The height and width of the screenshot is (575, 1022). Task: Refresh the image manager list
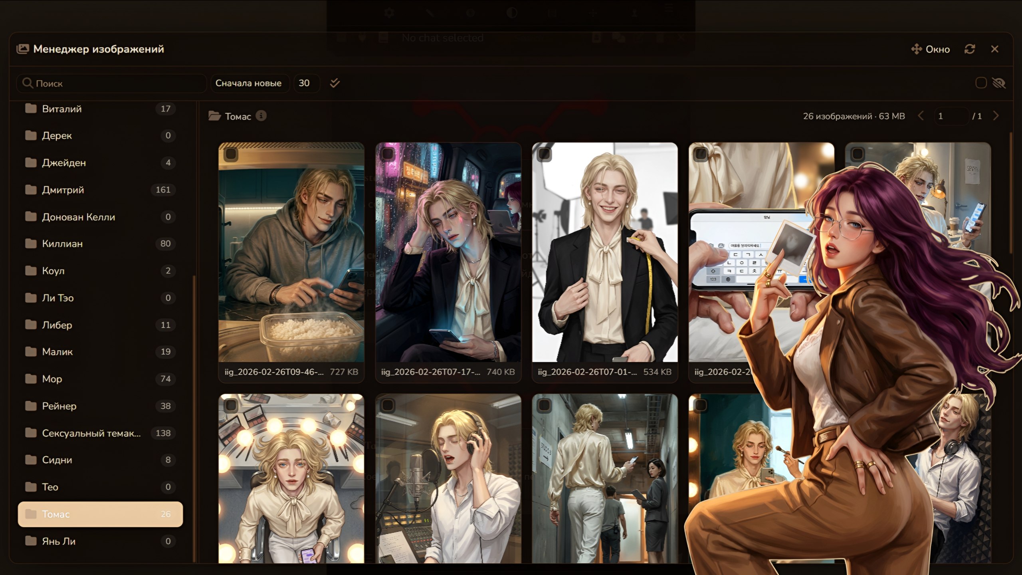click(970, 49)
